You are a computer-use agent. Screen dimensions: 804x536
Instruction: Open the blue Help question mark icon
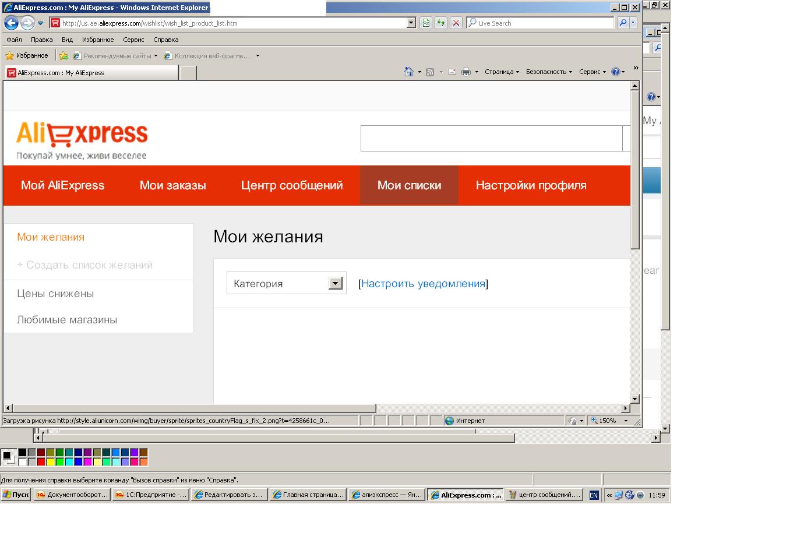point(616,72)
